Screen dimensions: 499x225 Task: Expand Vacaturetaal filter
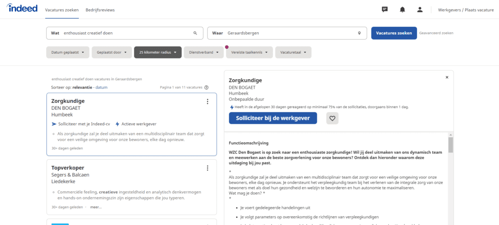(x=293, y=52)
